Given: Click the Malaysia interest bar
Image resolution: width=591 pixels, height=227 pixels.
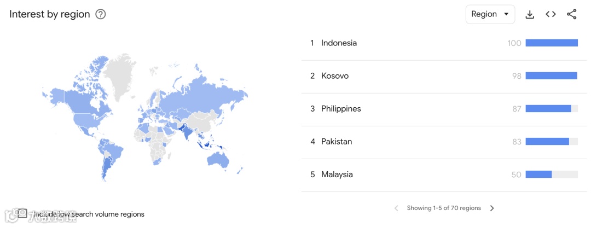Looking at the screenshot, I should point(538,174).
